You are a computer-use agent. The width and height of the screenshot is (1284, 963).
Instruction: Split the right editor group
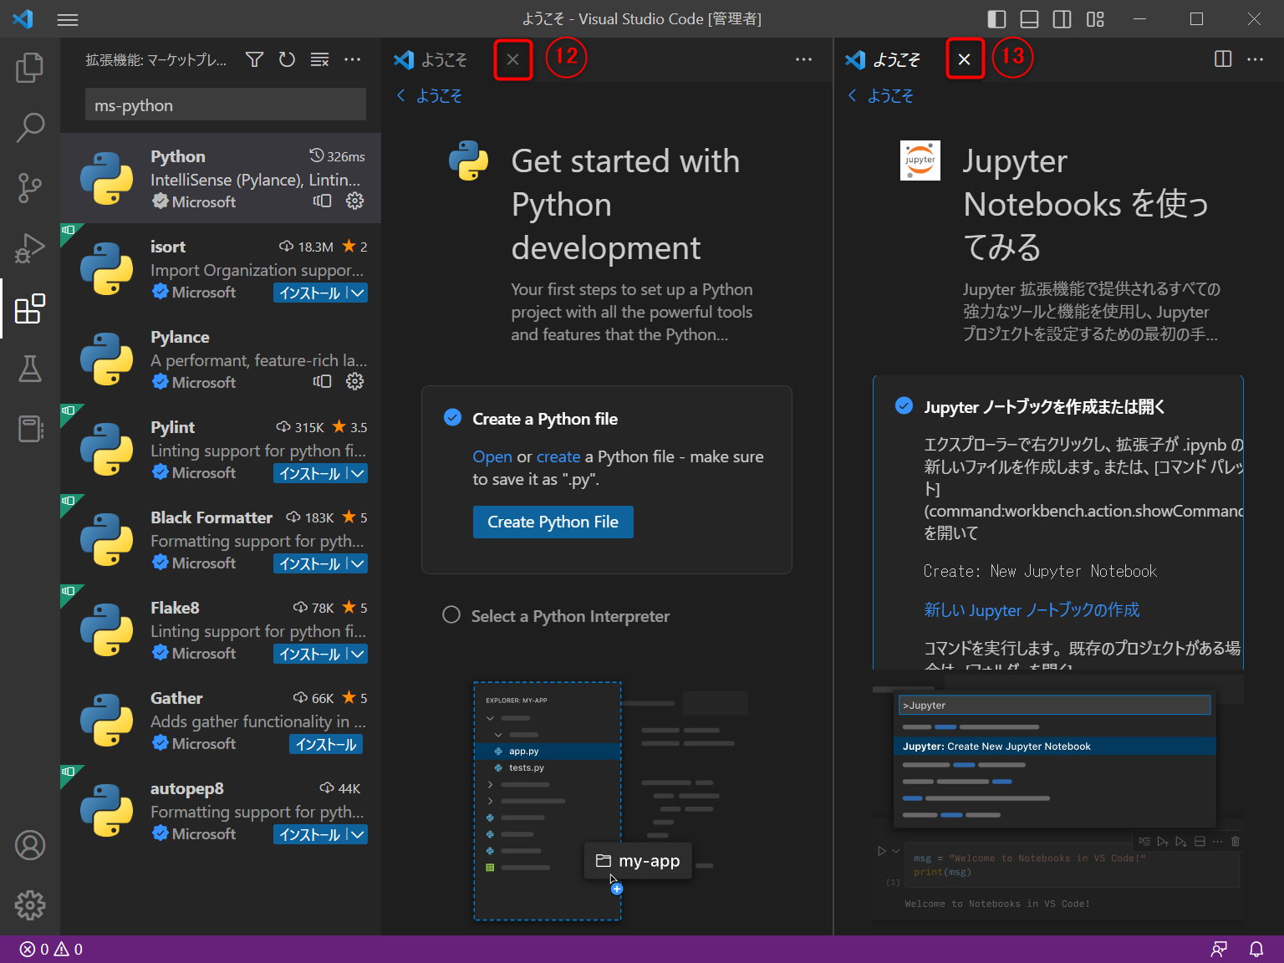pyautogui.click(x=1223, y=59)
